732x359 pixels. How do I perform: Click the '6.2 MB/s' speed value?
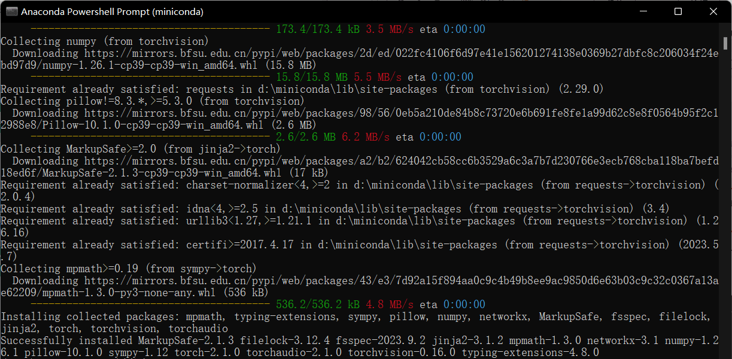[x=366, y=137]
